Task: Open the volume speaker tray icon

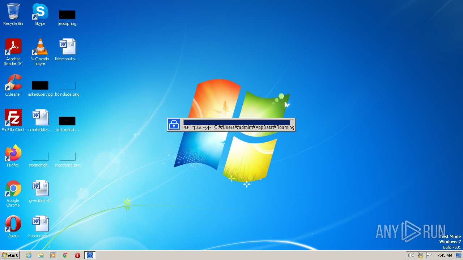Action: (x=411, y=255)
